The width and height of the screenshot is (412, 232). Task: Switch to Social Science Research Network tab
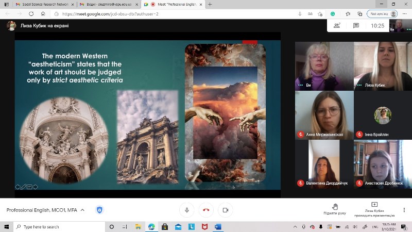42,5
